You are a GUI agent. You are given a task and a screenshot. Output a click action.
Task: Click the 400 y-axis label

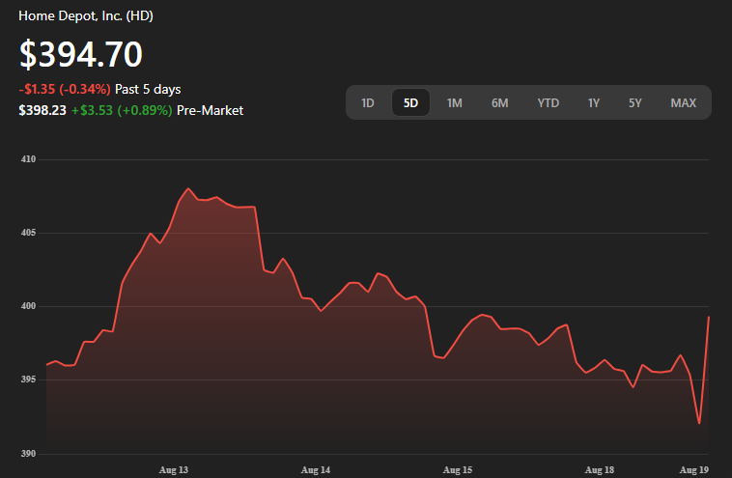[x=28, y=306]
